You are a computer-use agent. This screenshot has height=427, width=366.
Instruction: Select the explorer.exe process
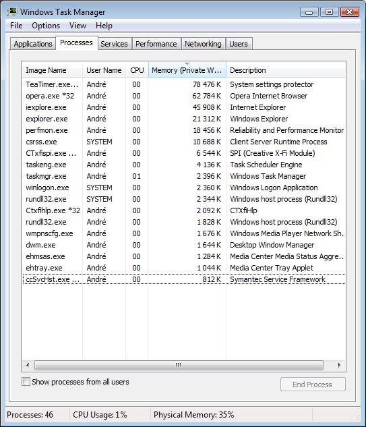pyautogui.click(x=184, y=119)
